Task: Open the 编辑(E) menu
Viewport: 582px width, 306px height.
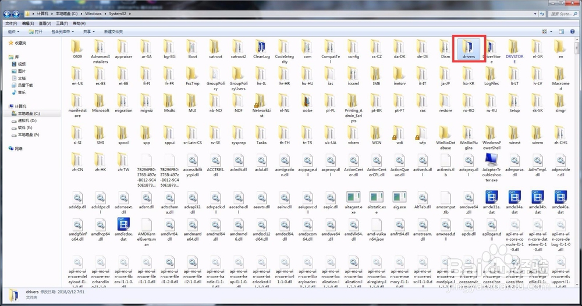Action: click(28, 23)
